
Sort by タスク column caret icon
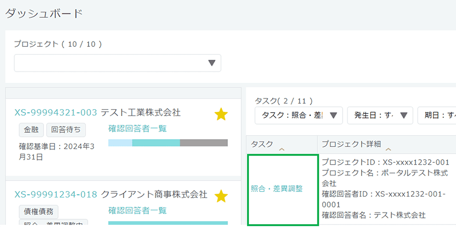click(281, 149)
